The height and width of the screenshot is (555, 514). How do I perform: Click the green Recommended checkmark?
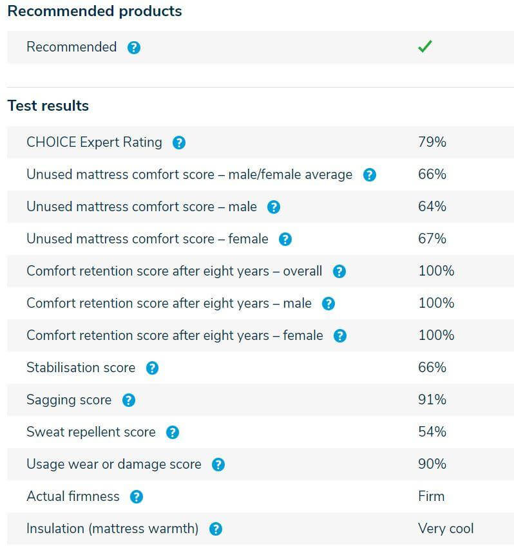(425, 46)
